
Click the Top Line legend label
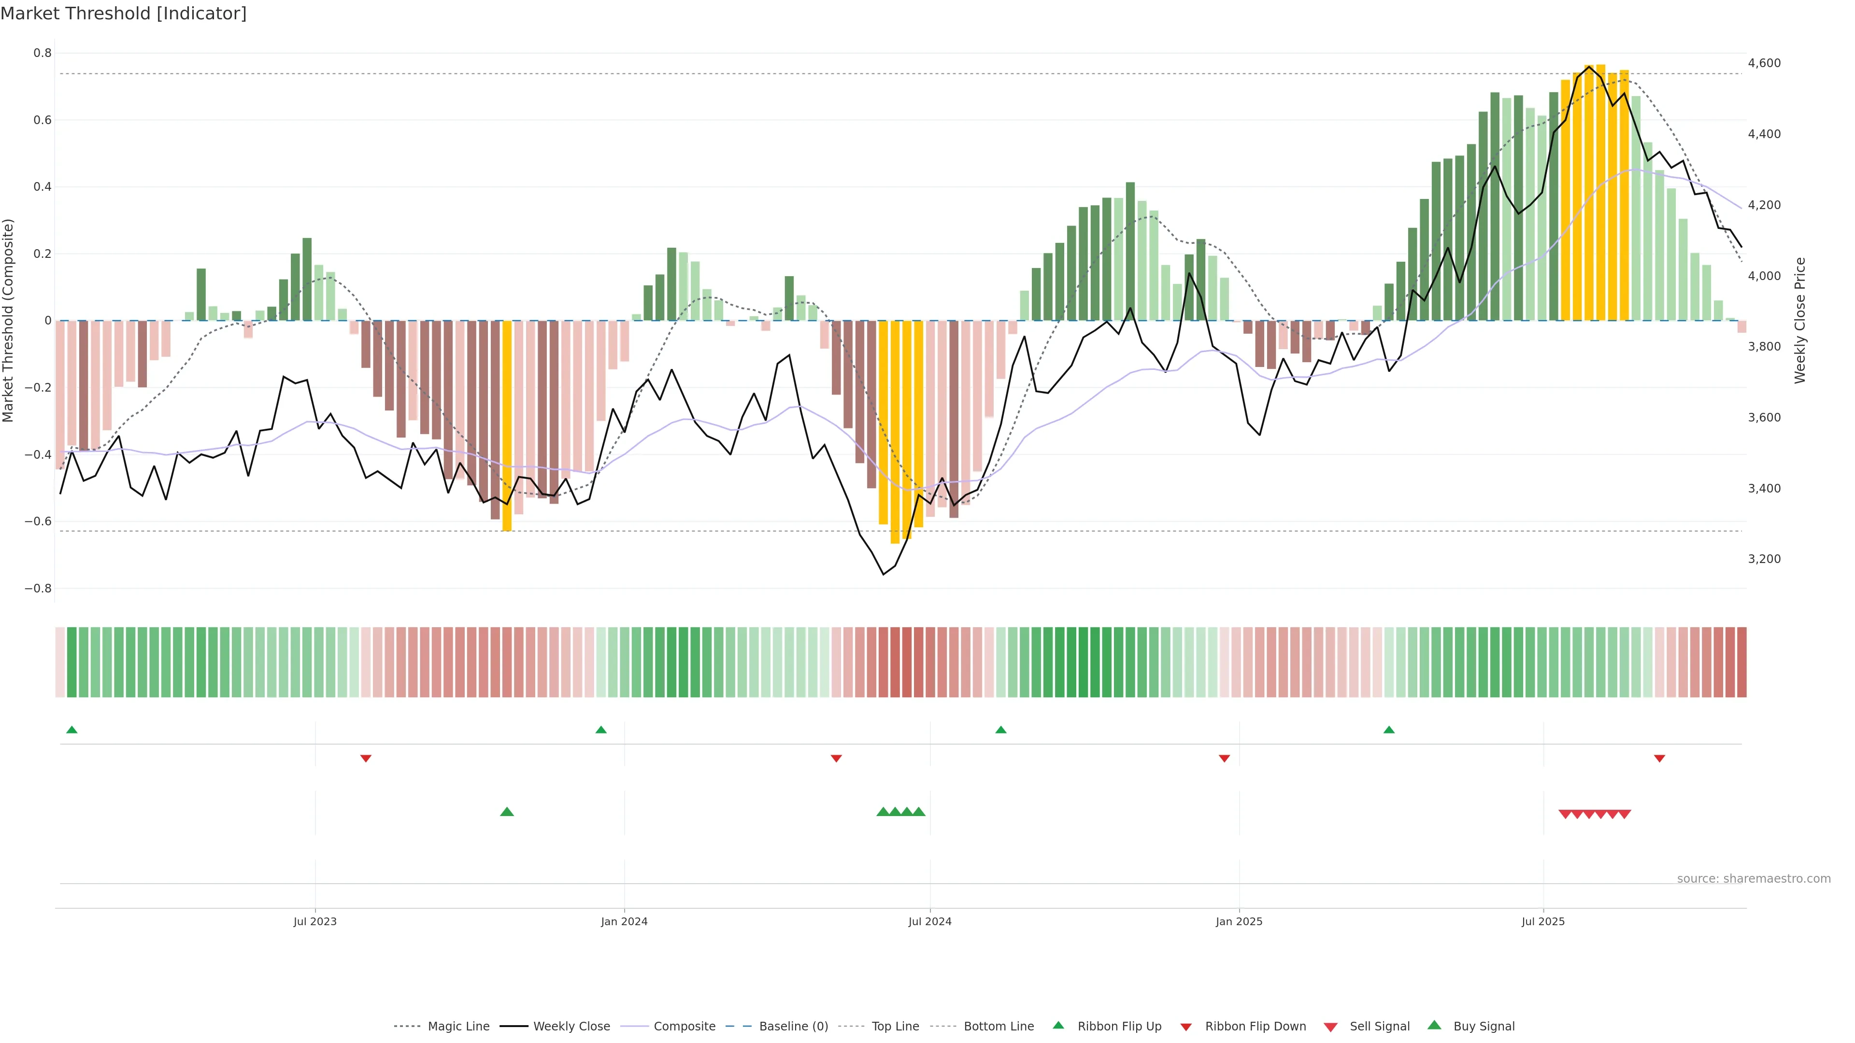(x=895, y=1027)
